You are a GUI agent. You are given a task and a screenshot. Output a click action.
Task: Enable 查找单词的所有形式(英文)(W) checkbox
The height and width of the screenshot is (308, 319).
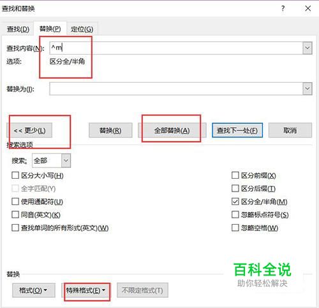click(15, 228)
